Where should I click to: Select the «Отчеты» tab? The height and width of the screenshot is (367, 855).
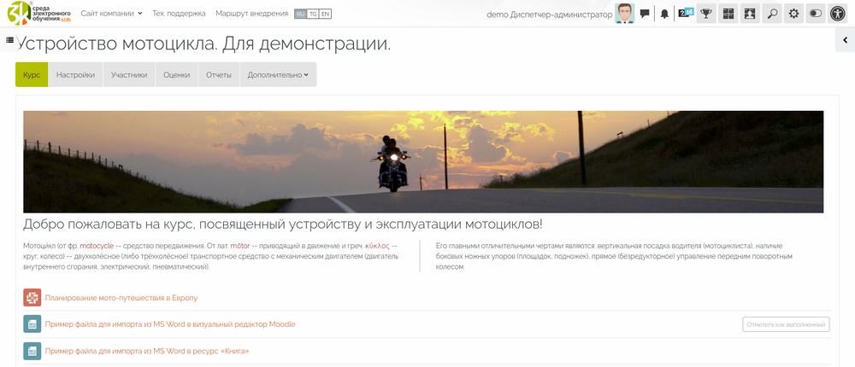pyautogui.click(x=219, y=74)
